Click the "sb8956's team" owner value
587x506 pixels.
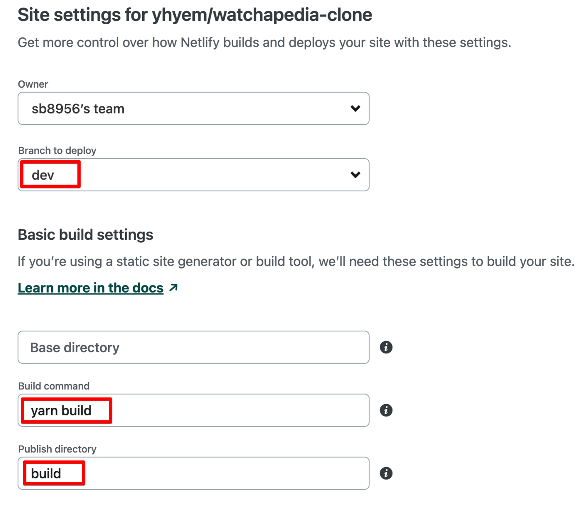tap(78, 109)
